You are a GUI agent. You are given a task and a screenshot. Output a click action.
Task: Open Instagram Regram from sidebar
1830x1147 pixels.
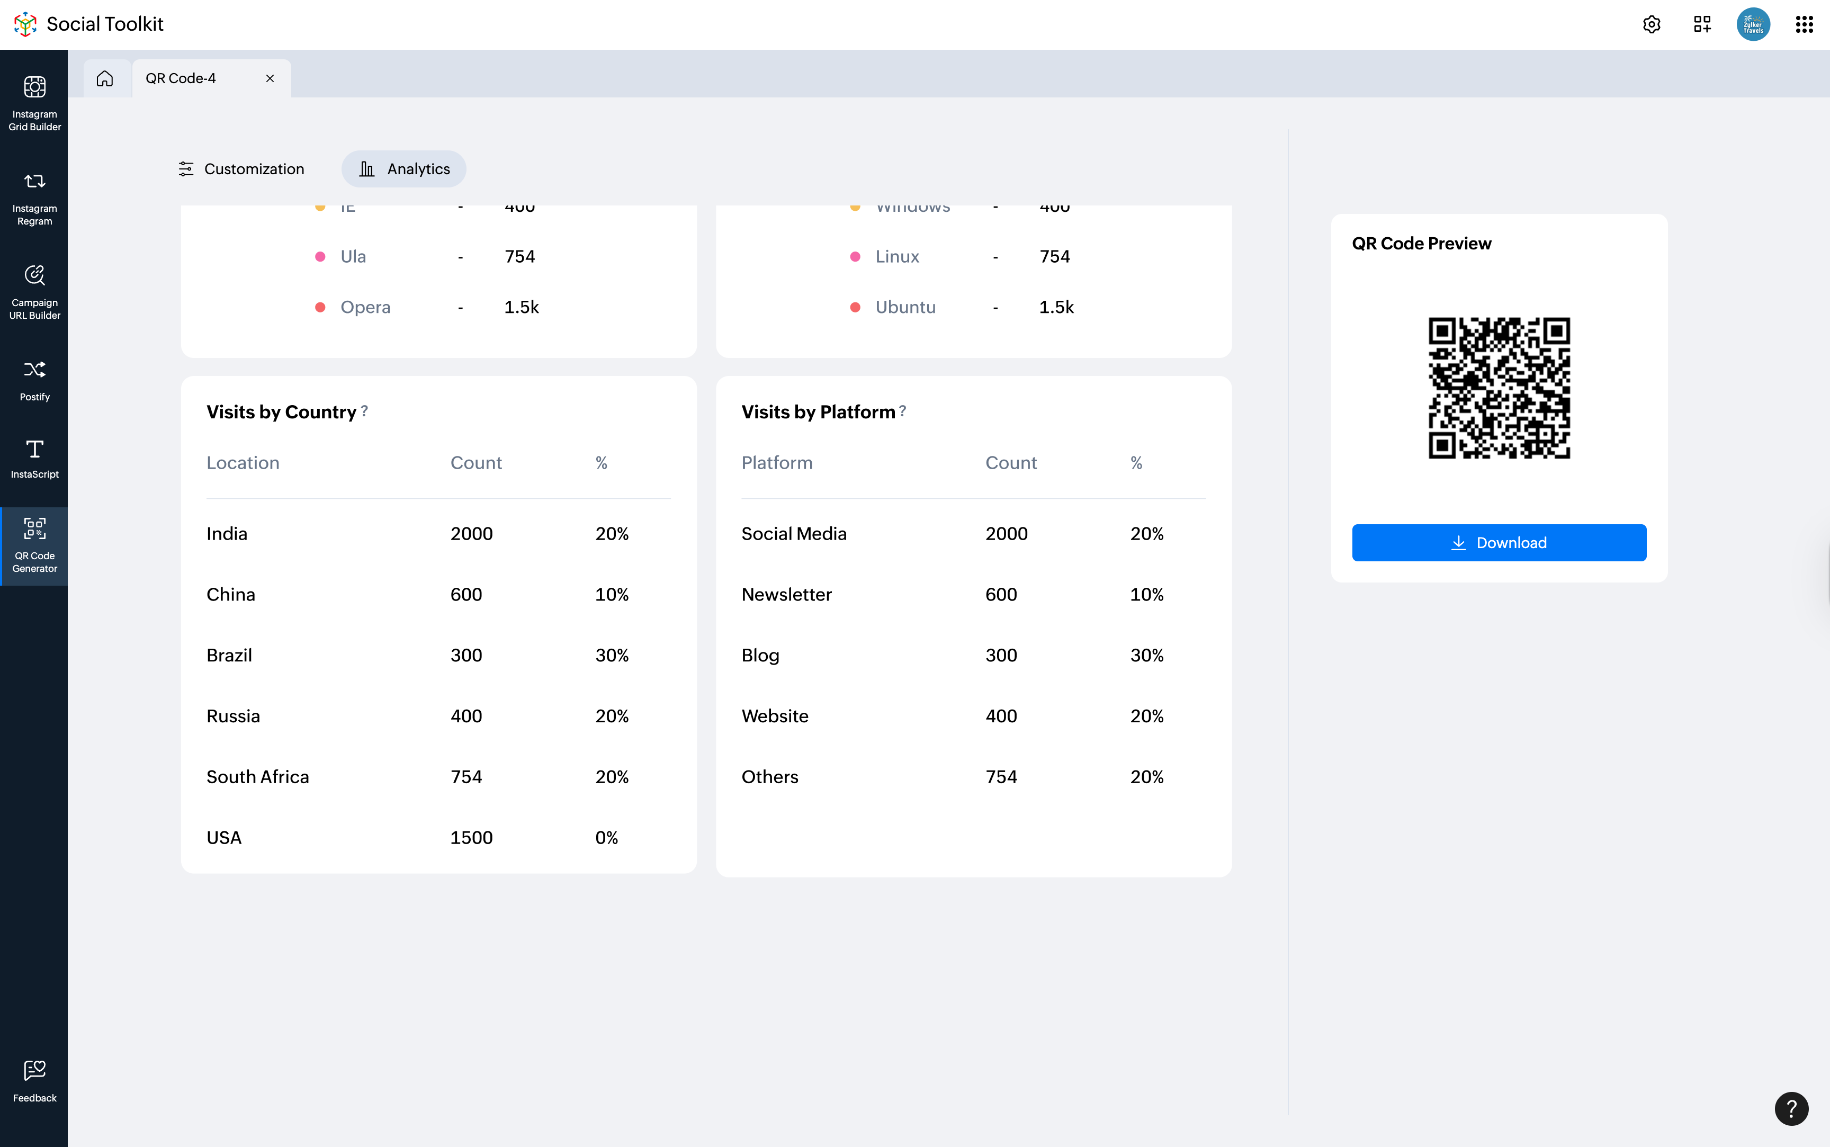(x=34, y=197)
